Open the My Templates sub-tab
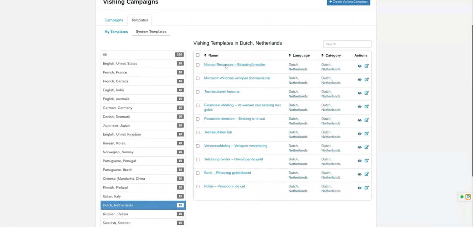The image size is (473, 227). (x=116, y=32)
